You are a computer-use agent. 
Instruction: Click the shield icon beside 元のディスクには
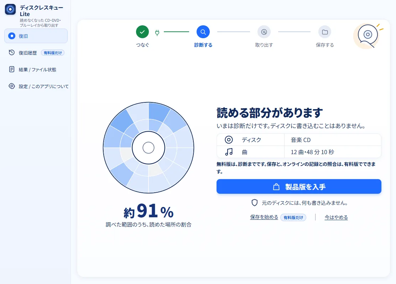click(255, 203)
